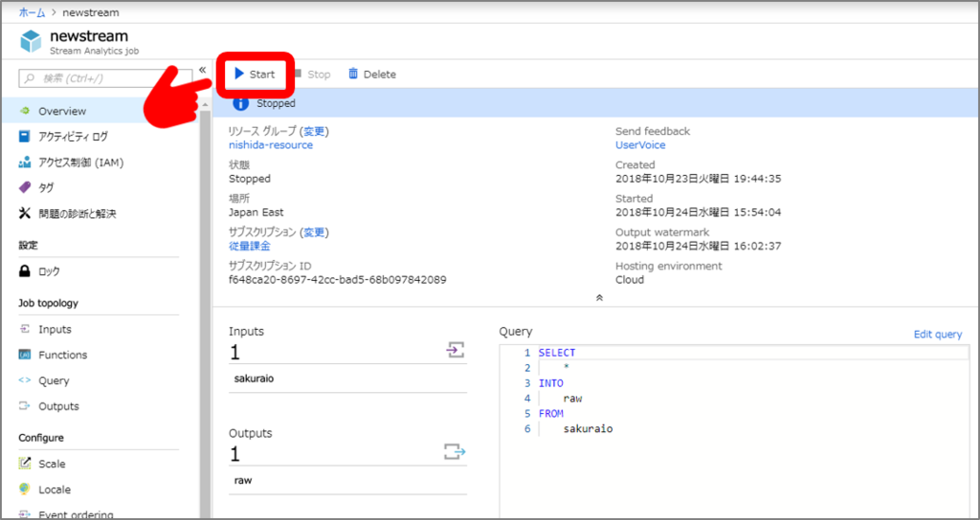Click the Outputs icon in the sidebar
Image resolution: width=980 pixels, height=520 pixels.
pos(25,405)
